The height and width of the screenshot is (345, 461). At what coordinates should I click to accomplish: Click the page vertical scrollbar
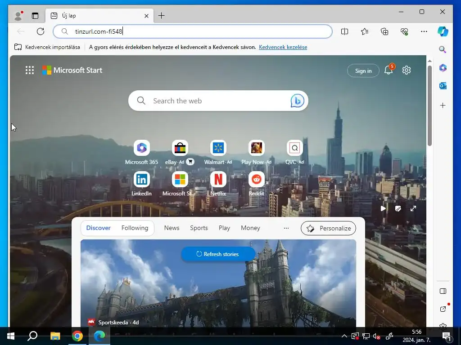coord(429,106)
